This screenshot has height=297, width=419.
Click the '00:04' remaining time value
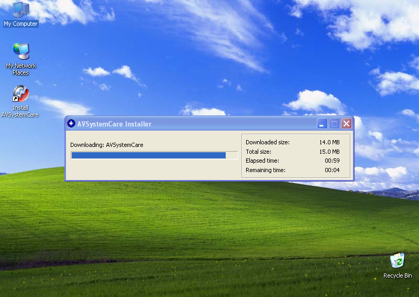tap(332, 170)
